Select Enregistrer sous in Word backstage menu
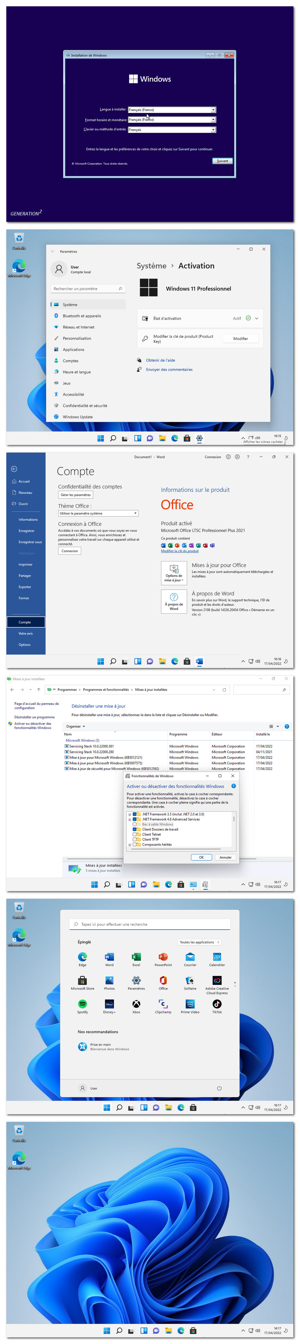This screenshot has height=1344, width=300. point(30,542)
